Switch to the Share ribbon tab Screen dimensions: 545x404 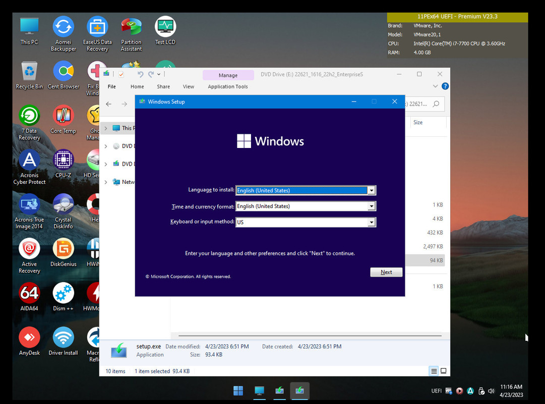(163, 86)
